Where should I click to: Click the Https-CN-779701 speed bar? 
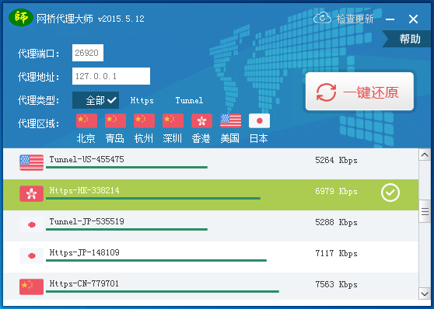163,291
